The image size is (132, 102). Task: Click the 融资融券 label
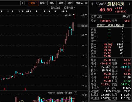[x=55, y=8]
